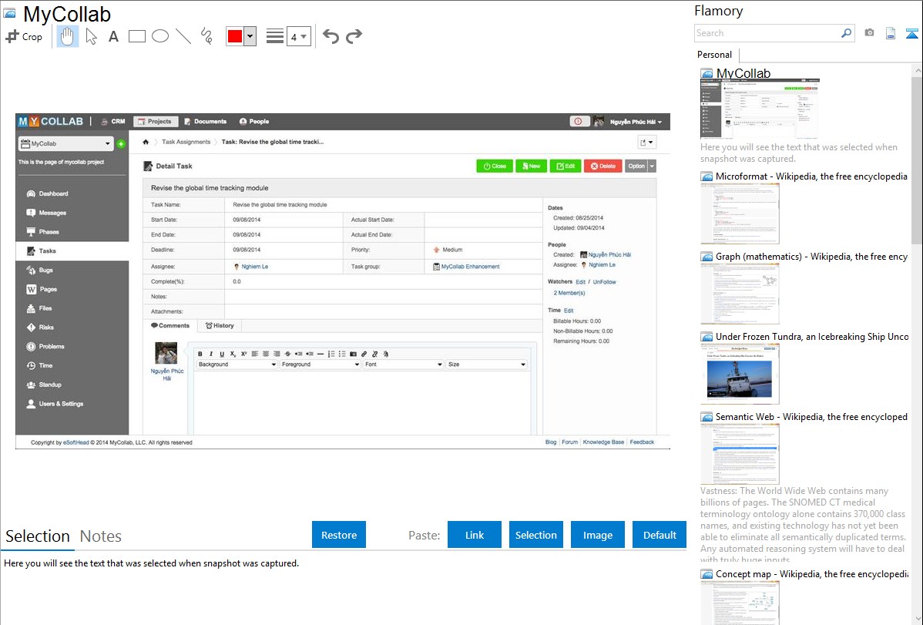Open the 2 Member(s) link

[x=569, y=293]
